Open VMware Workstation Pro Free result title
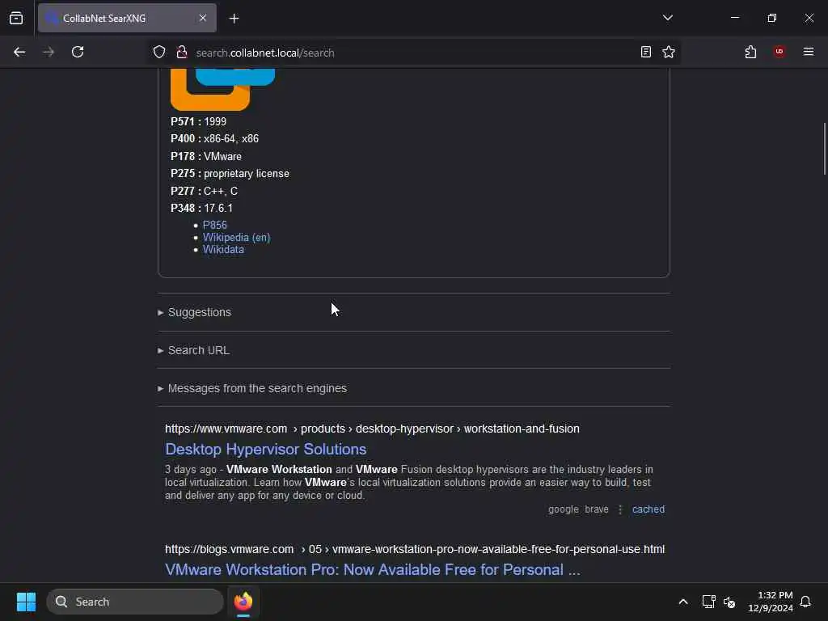Image resolution: width=828 pixels, height=621 pixels. (373, 570)
